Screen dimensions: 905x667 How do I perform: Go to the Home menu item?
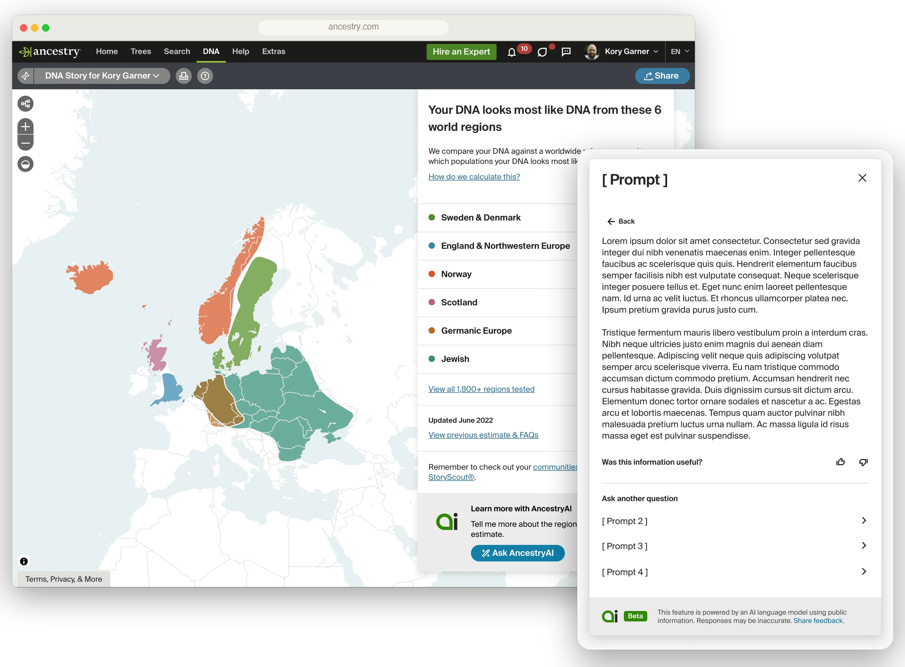107,52
